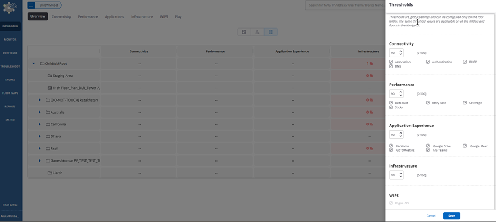The width and height of the screenshot is (496, 222).
Task: Click the Cancel link
Action: [x=431, y=215]
